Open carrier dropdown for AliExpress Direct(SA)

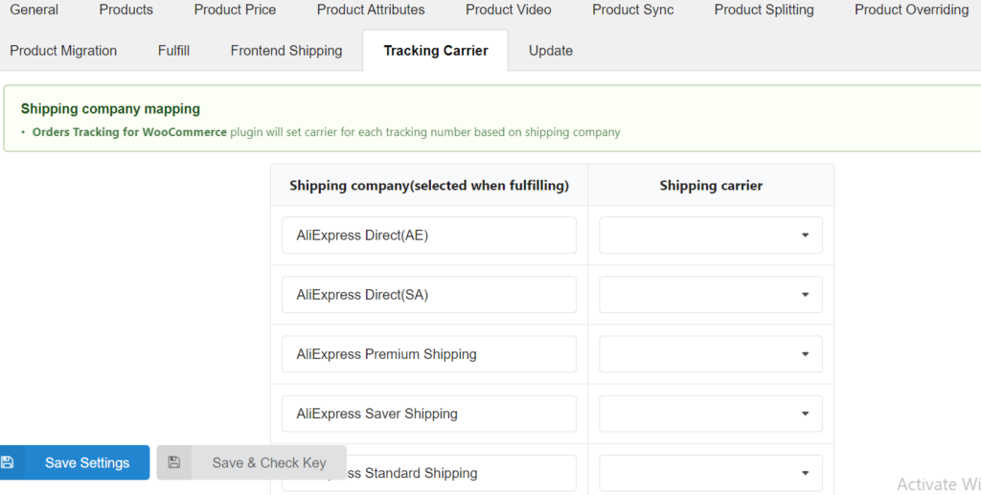click(x=711, y=294)
